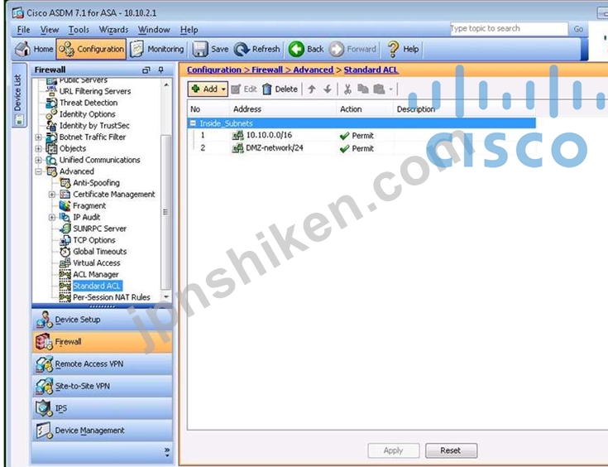Select the DMZ-network/24 ACL entry
608x467 pixels.
pyautogui.click(x=361, y=148)
